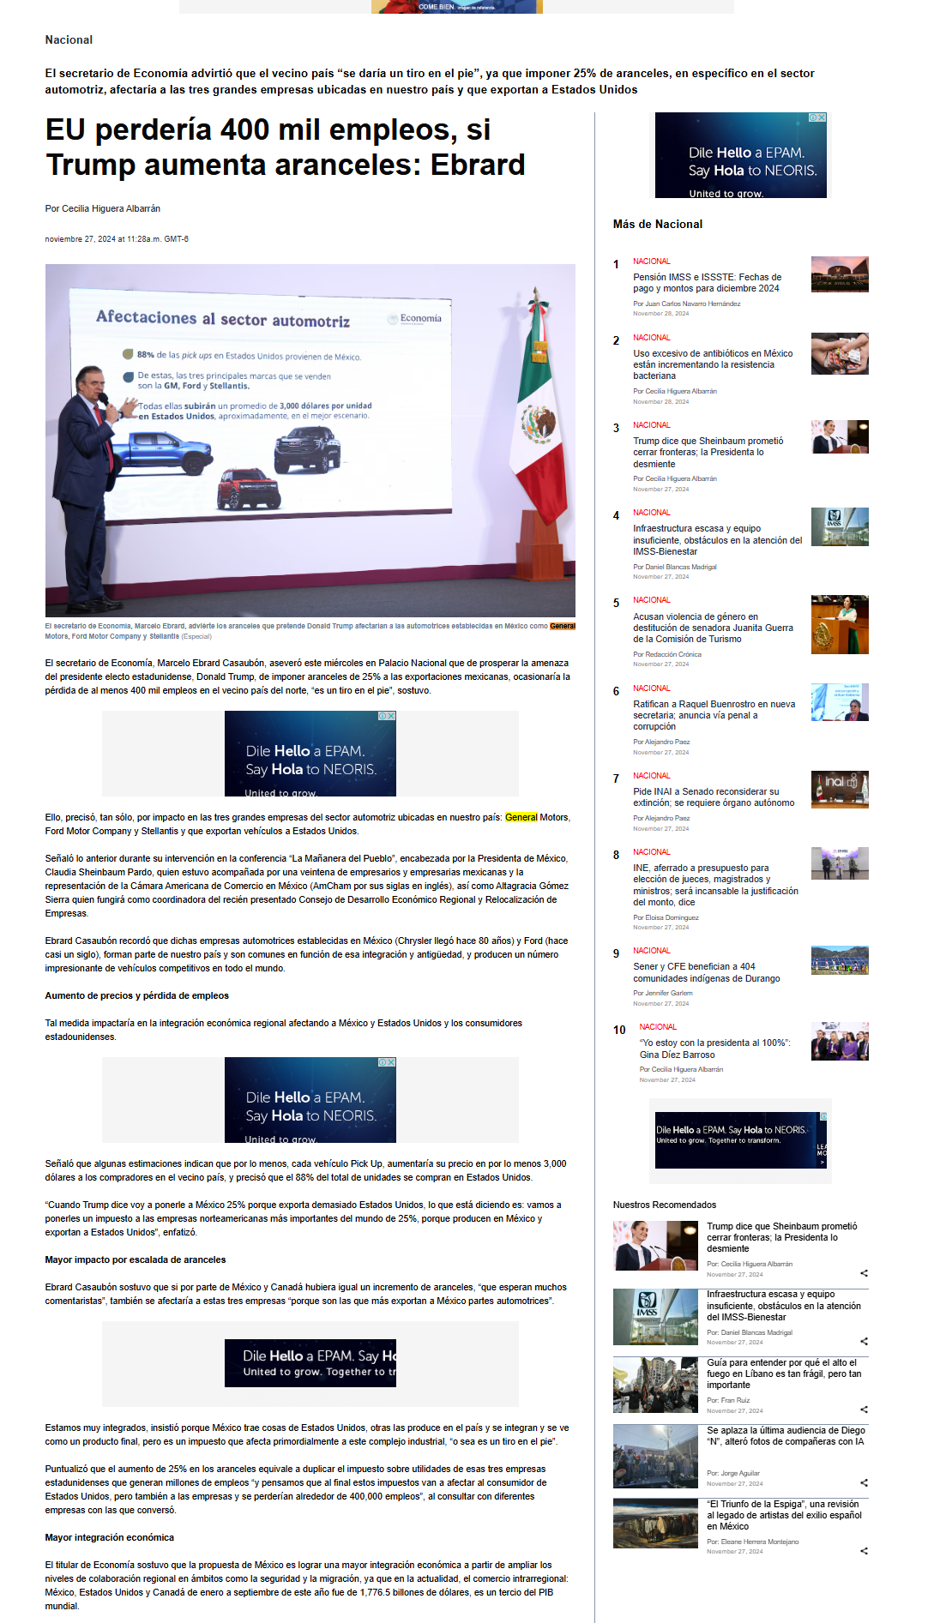
Task: Read INE aferrado a presupuesto article
Action: (716, 885)
